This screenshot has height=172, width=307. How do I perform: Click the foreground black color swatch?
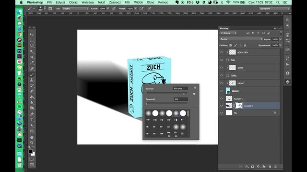(31, 151)
